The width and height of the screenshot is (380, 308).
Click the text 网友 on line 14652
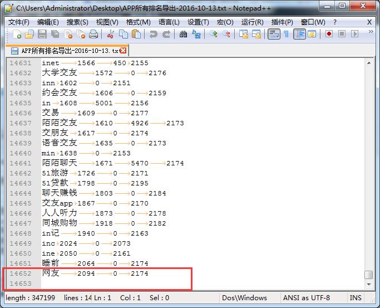pos(51,273)
